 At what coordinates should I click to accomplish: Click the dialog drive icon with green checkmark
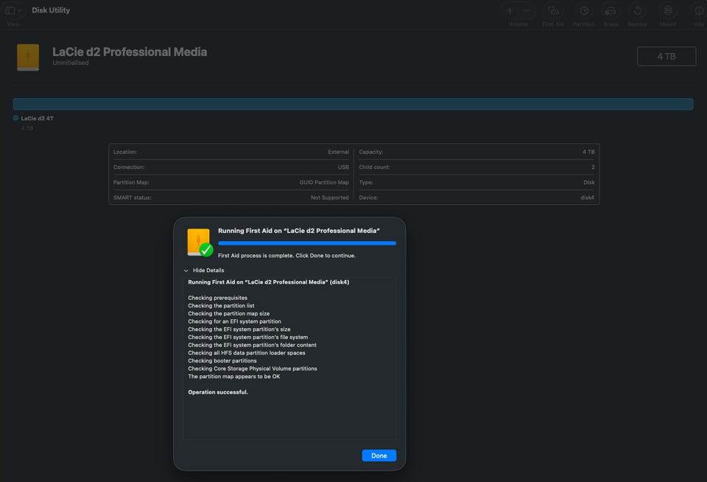200,242
